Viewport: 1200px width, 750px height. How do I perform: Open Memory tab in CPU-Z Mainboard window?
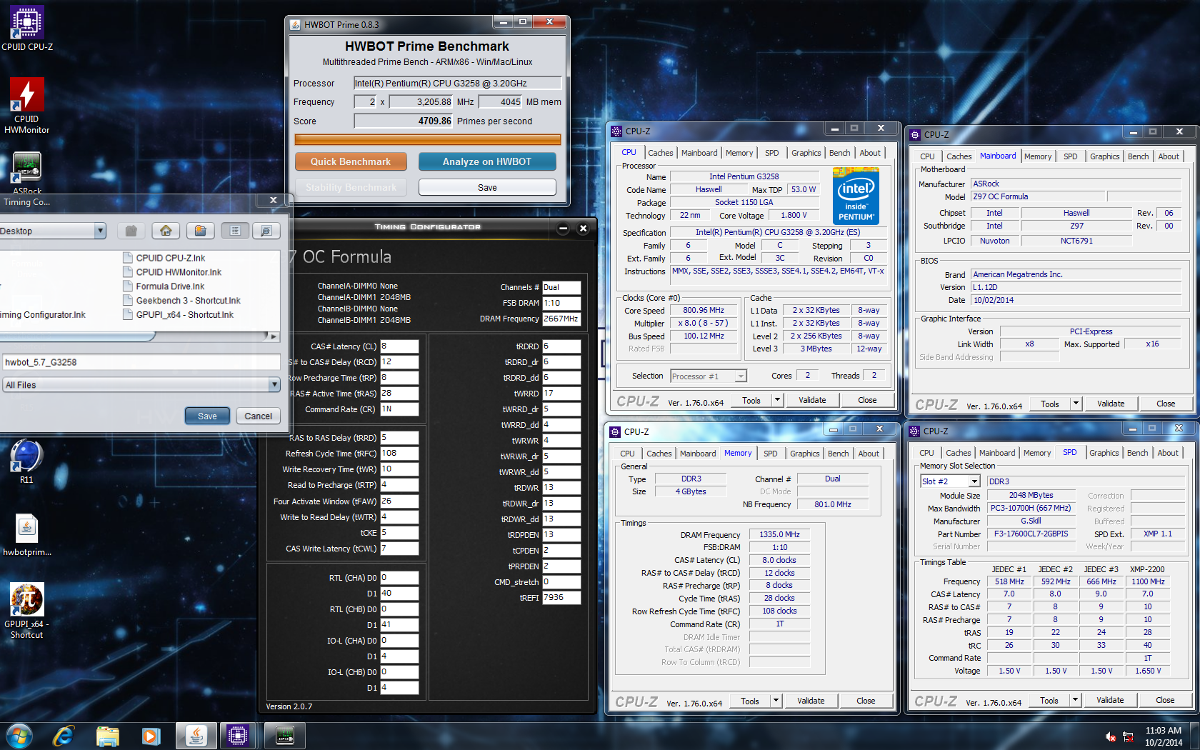coord(1037,156)
